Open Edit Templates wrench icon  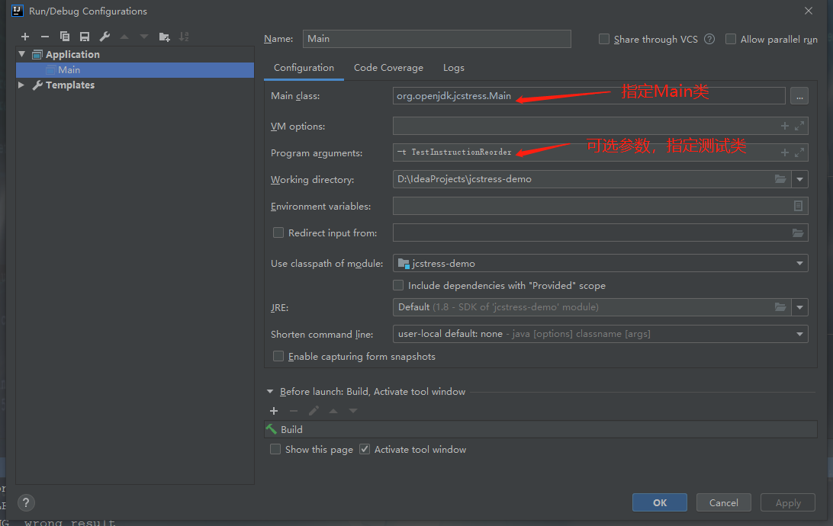(x=105, y=37)
